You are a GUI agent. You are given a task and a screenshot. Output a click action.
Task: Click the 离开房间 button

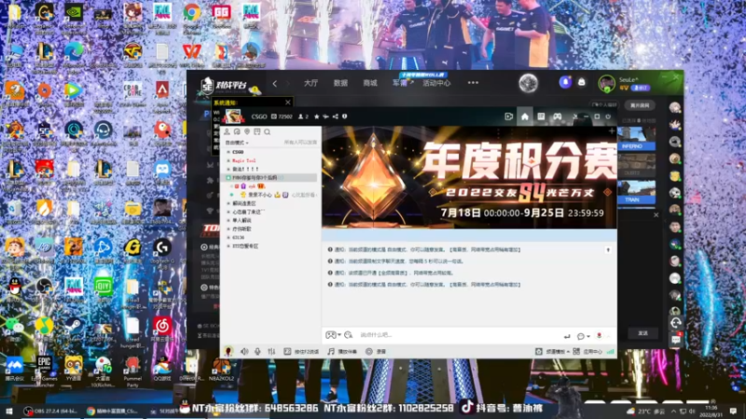coord(640,105)
